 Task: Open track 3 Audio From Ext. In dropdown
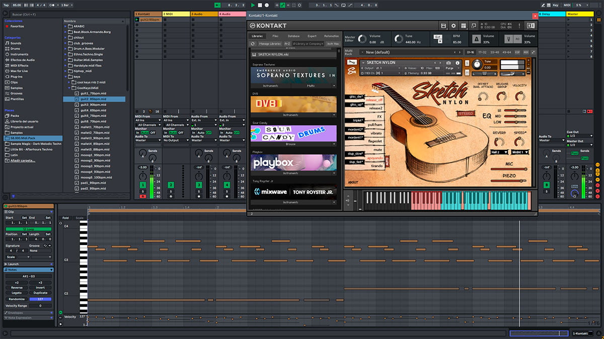pyautogui.click(x=203, y=121)
